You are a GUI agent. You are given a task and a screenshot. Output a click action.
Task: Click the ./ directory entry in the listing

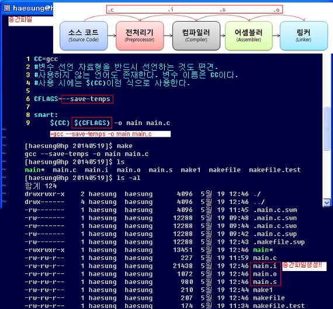pos(257,194)
